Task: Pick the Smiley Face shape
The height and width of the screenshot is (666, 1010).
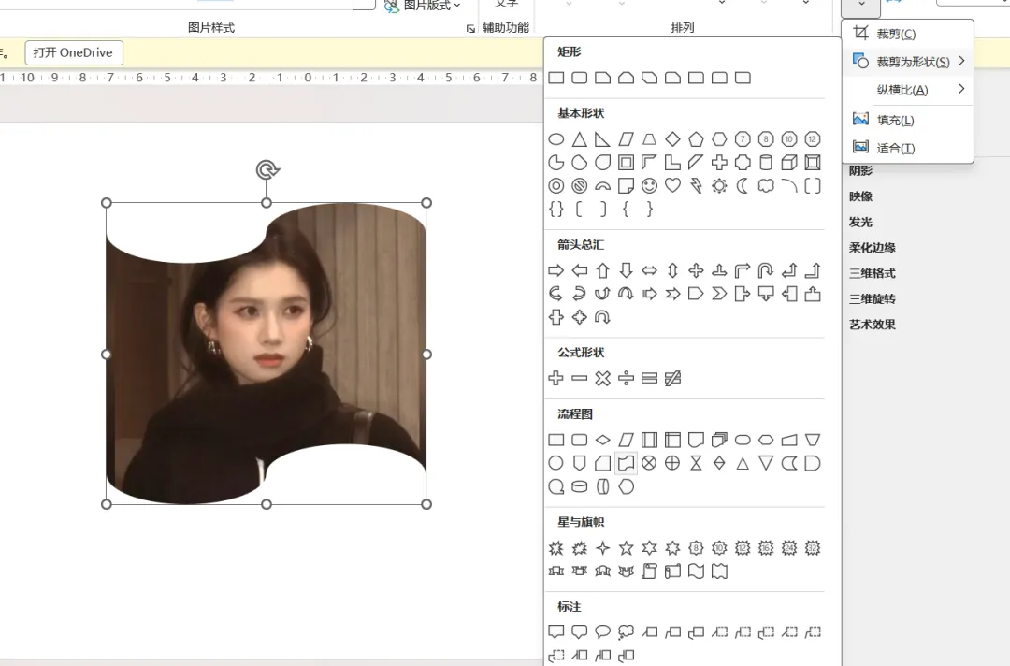Action: tap(649, 186)
